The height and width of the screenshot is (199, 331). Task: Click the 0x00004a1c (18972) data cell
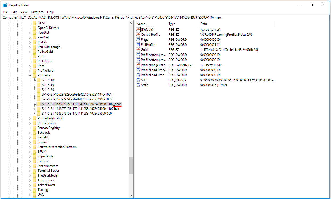click(x=214, y=85)
